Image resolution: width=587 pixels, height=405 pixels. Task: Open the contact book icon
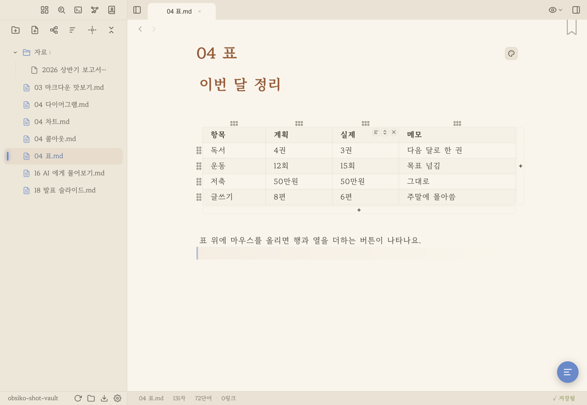[x=112, y=10]
